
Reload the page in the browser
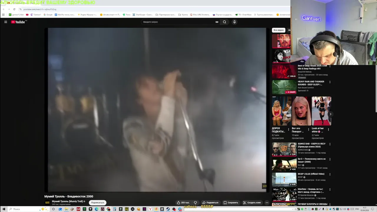(x=14, y=9)
